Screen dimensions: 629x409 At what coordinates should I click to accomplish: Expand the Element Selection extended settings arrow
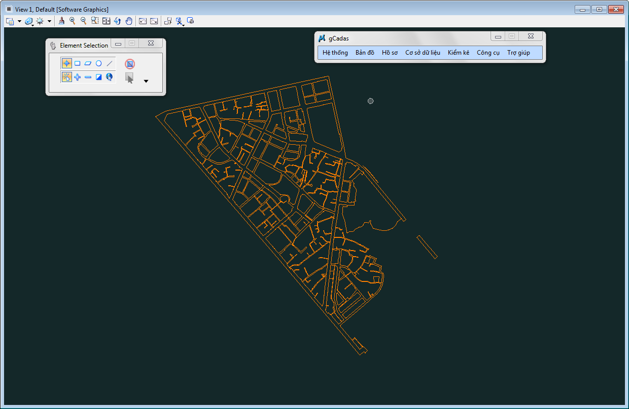146,81
